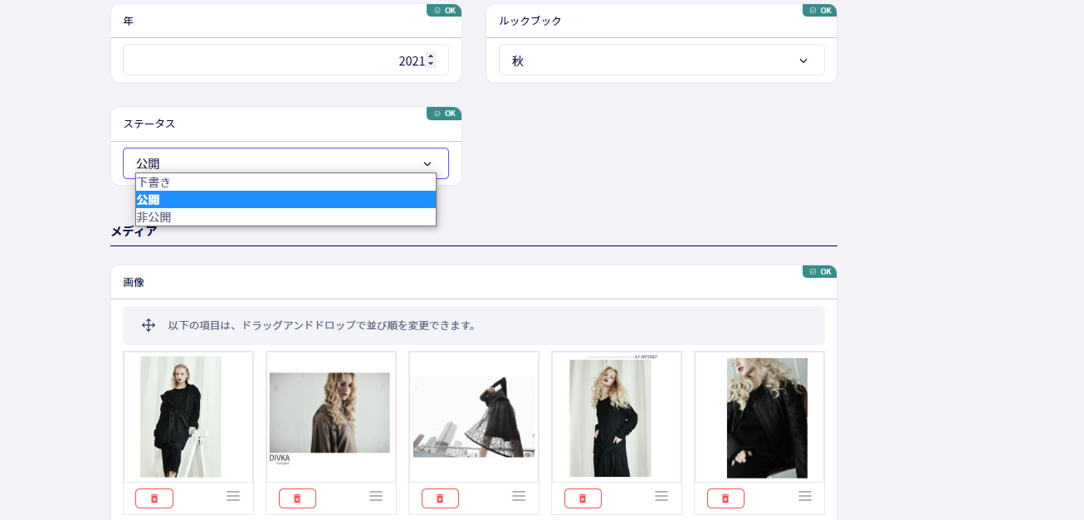Click the メディア section heading
This screenshot has height=520, width=1084.
tap(134, 231)
